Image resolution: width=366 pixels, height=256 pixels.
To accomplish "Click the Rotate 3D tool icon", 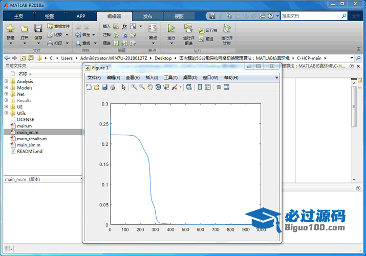I will pyautogui.click(x=158, y=87).
